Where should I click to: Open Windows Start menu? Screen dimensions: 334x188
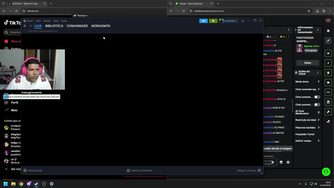coord(5,184)
